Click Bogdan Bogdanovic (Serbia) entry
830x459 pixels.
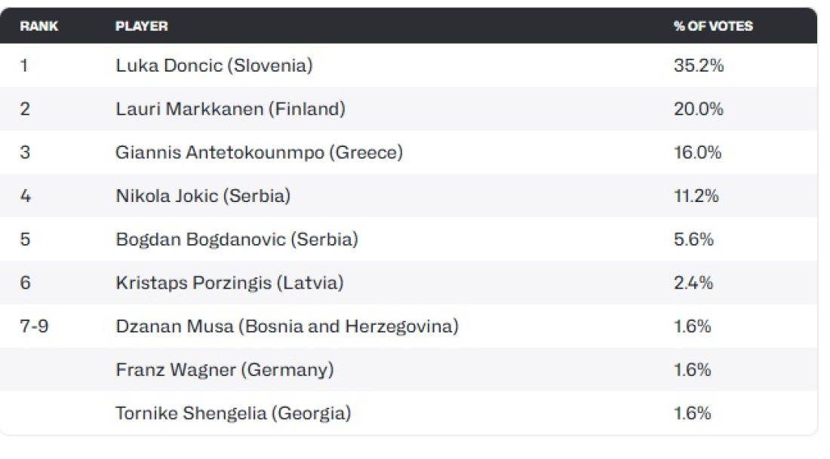pos(237,239)
